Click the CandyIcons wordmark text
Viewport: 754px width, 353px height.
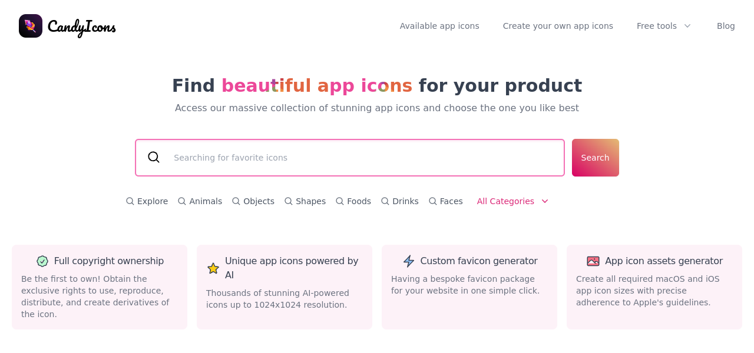tap(82, 26)
